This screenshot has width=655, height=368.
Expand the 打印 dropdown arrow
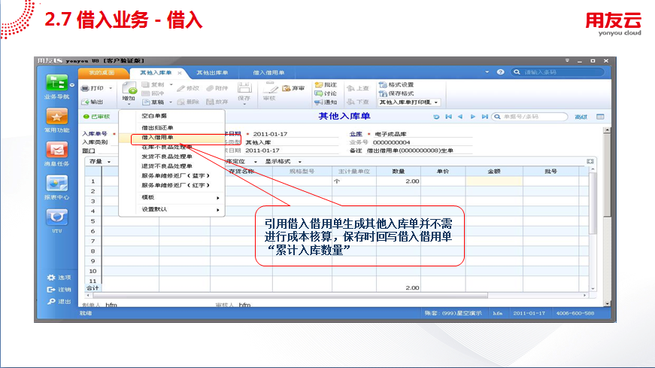coord(111,88)
